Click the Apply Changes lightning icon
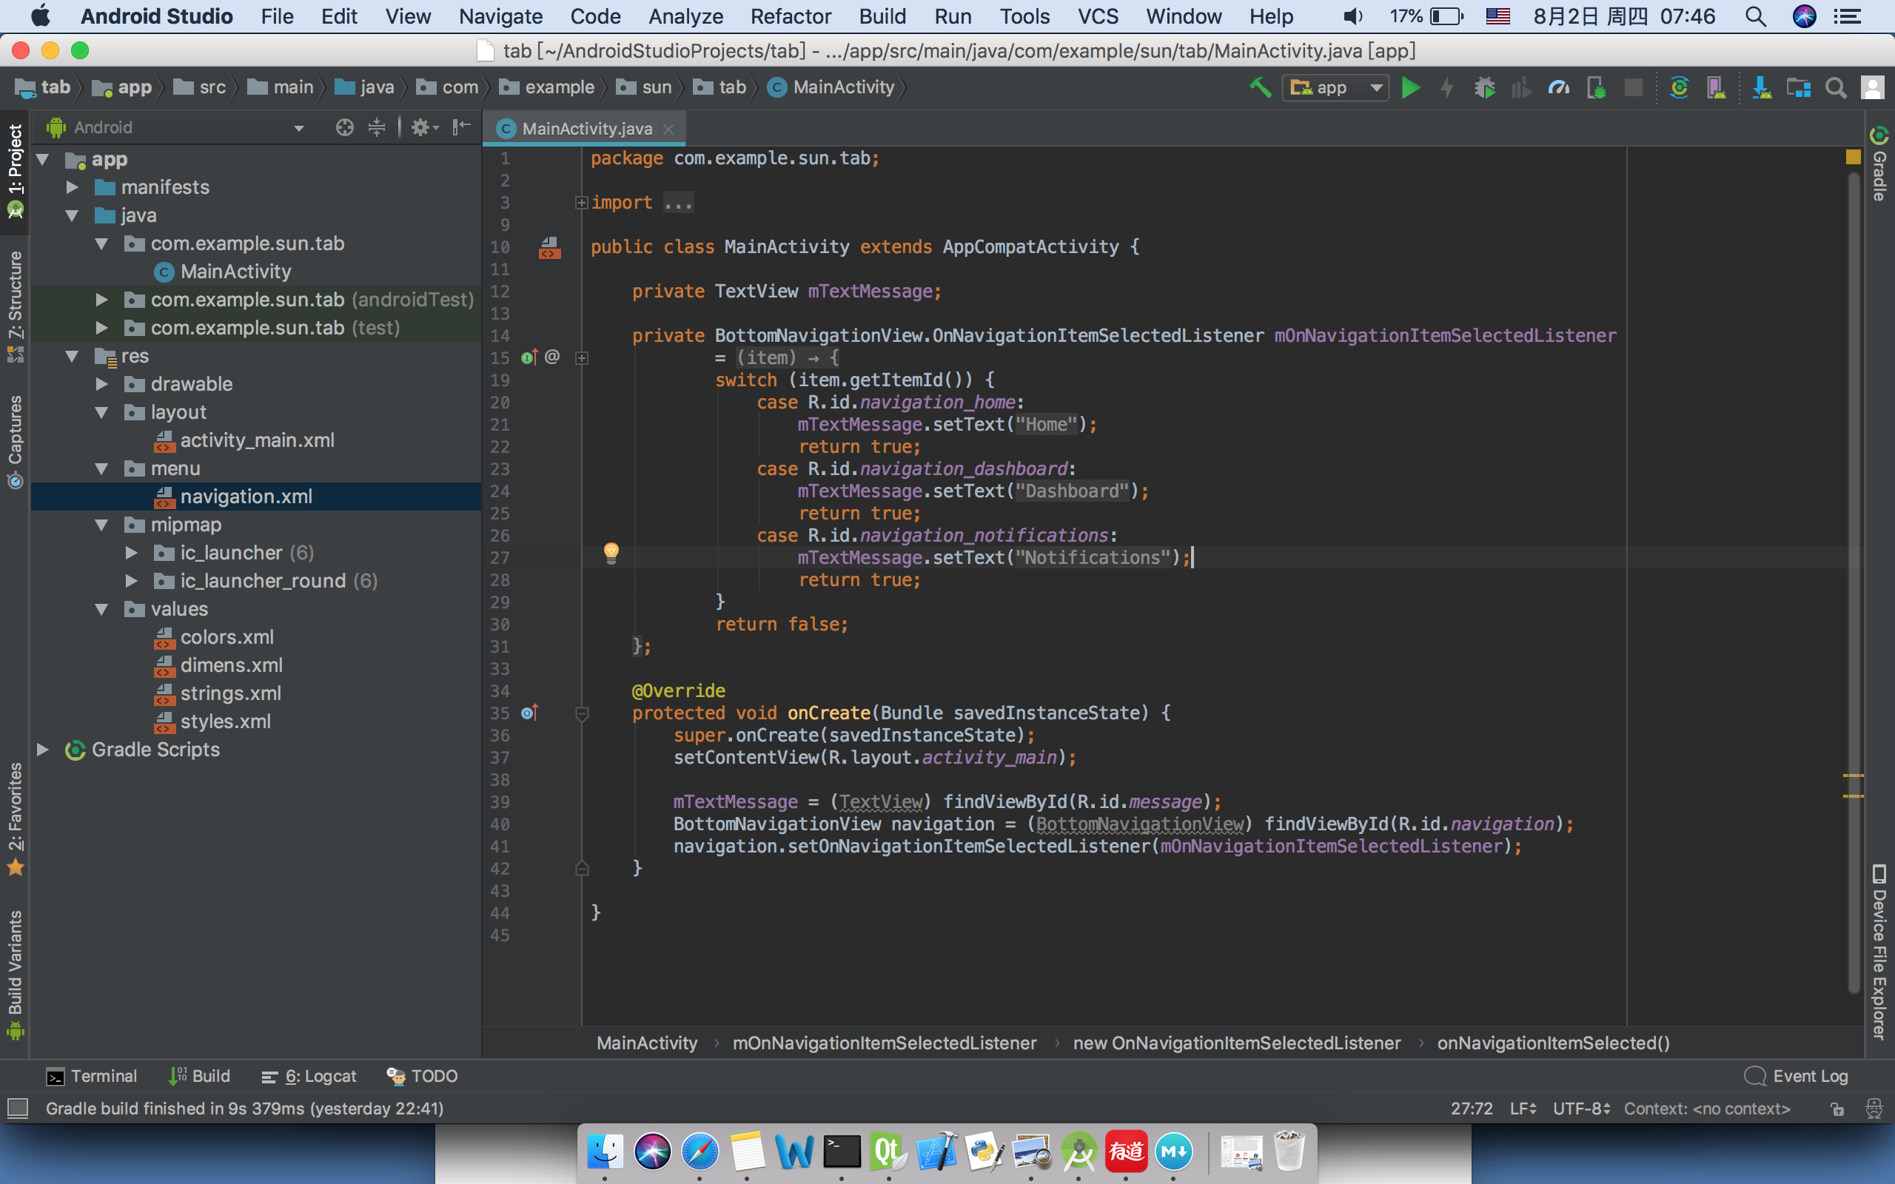 (1447, 88)
